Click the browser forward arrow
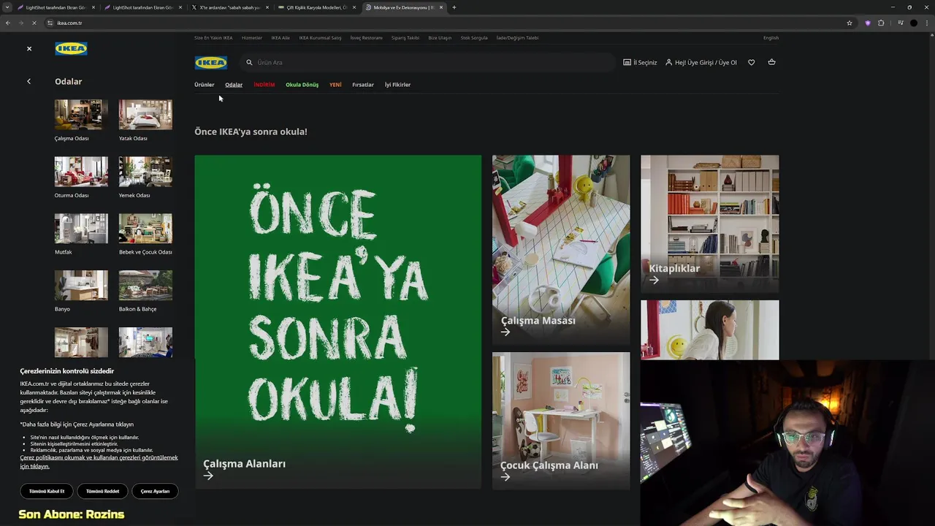This screenshot has height=526, width=935. point(20,23)
